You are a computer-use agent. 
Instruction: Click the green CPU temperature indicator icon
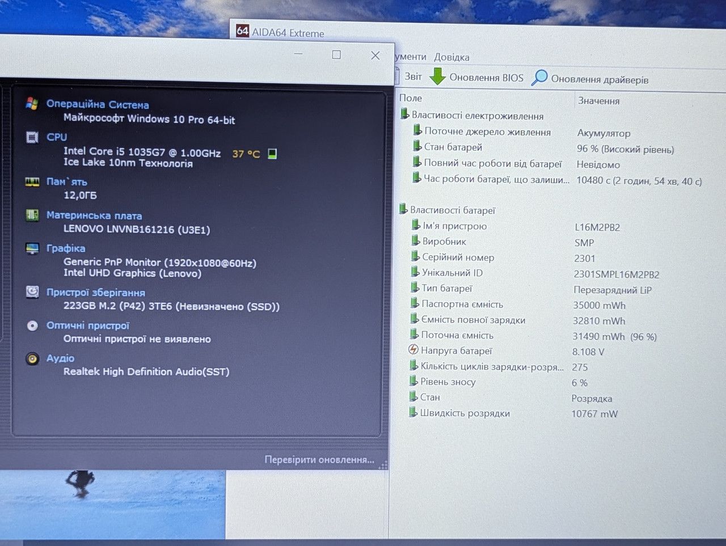point(272,154)
